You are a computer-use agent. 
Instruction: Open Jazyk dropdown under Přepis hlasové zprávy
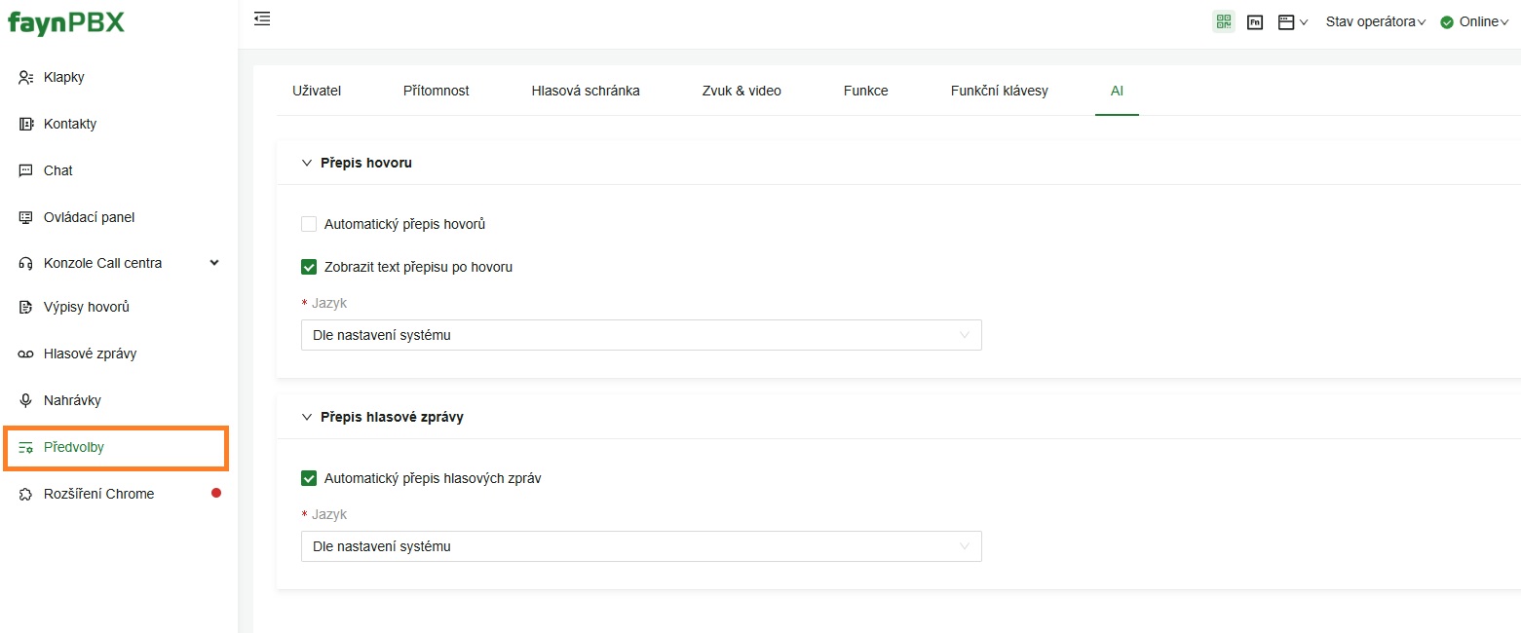coord(641,546)
